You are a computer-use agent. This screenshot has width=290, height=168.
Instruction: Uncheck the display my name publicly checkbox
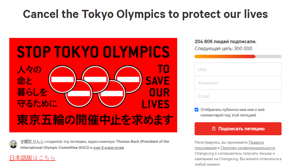click(x=197, y=110)
